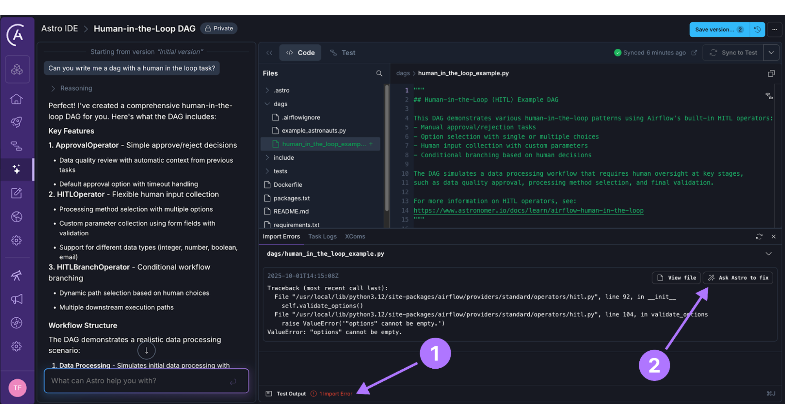
Task: Click Ask Astro to fix button
Action: [738, 278]
